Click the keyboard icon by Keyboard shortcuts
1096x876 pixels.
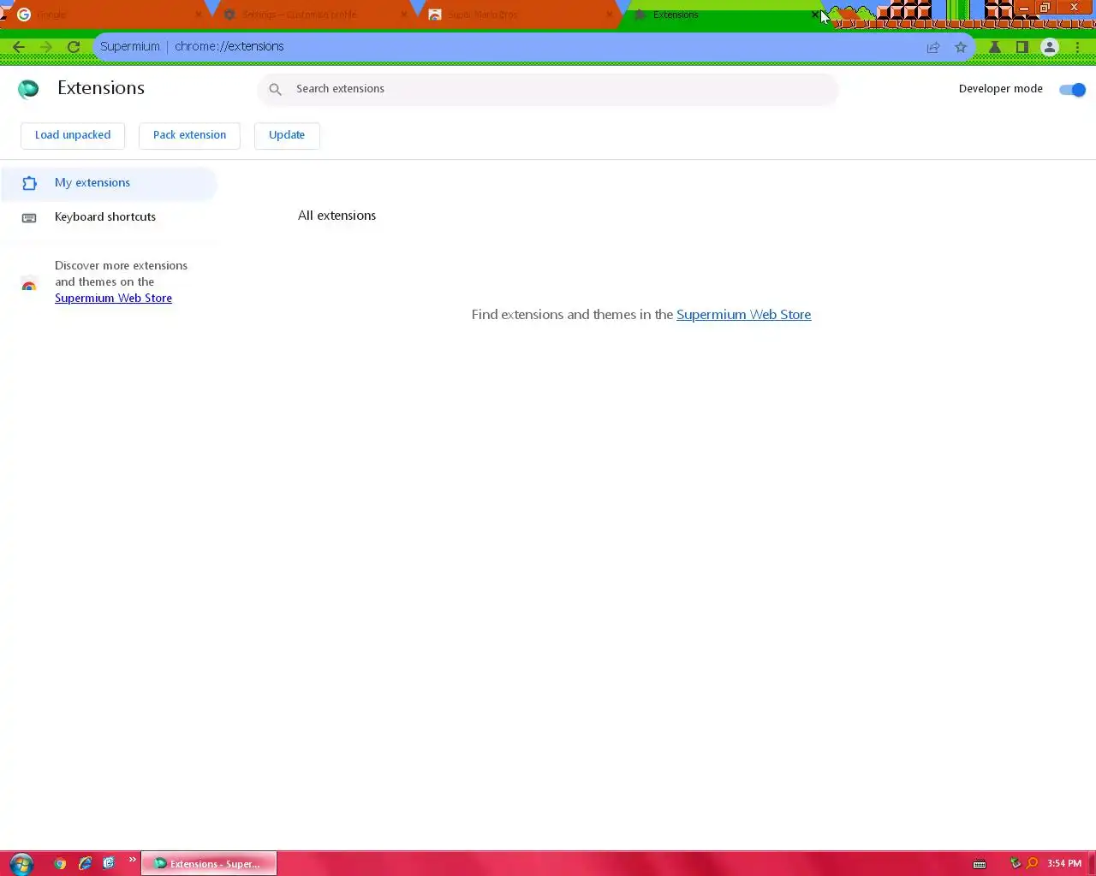coord(29,217)
